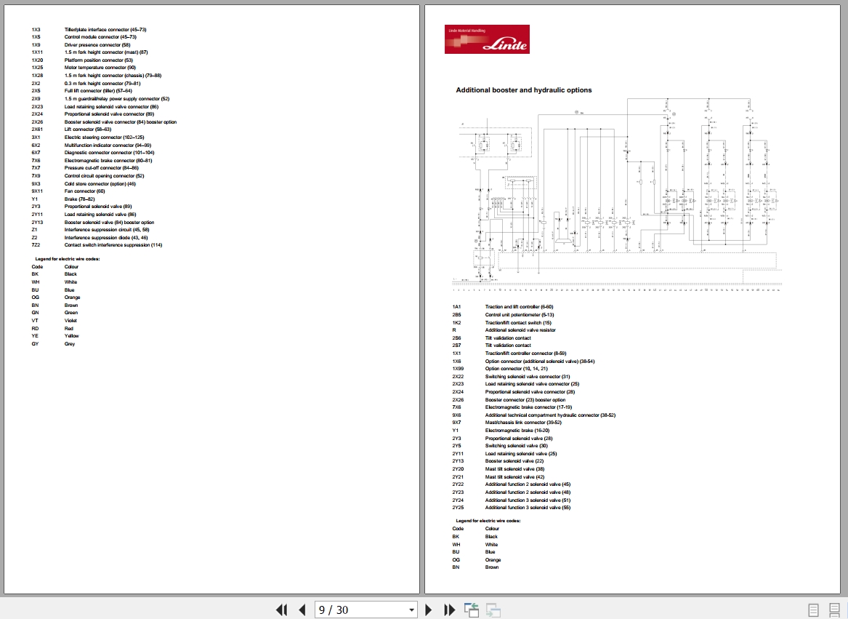
Task: Click the wiring schematic diagram
Action: click(617, 195)
